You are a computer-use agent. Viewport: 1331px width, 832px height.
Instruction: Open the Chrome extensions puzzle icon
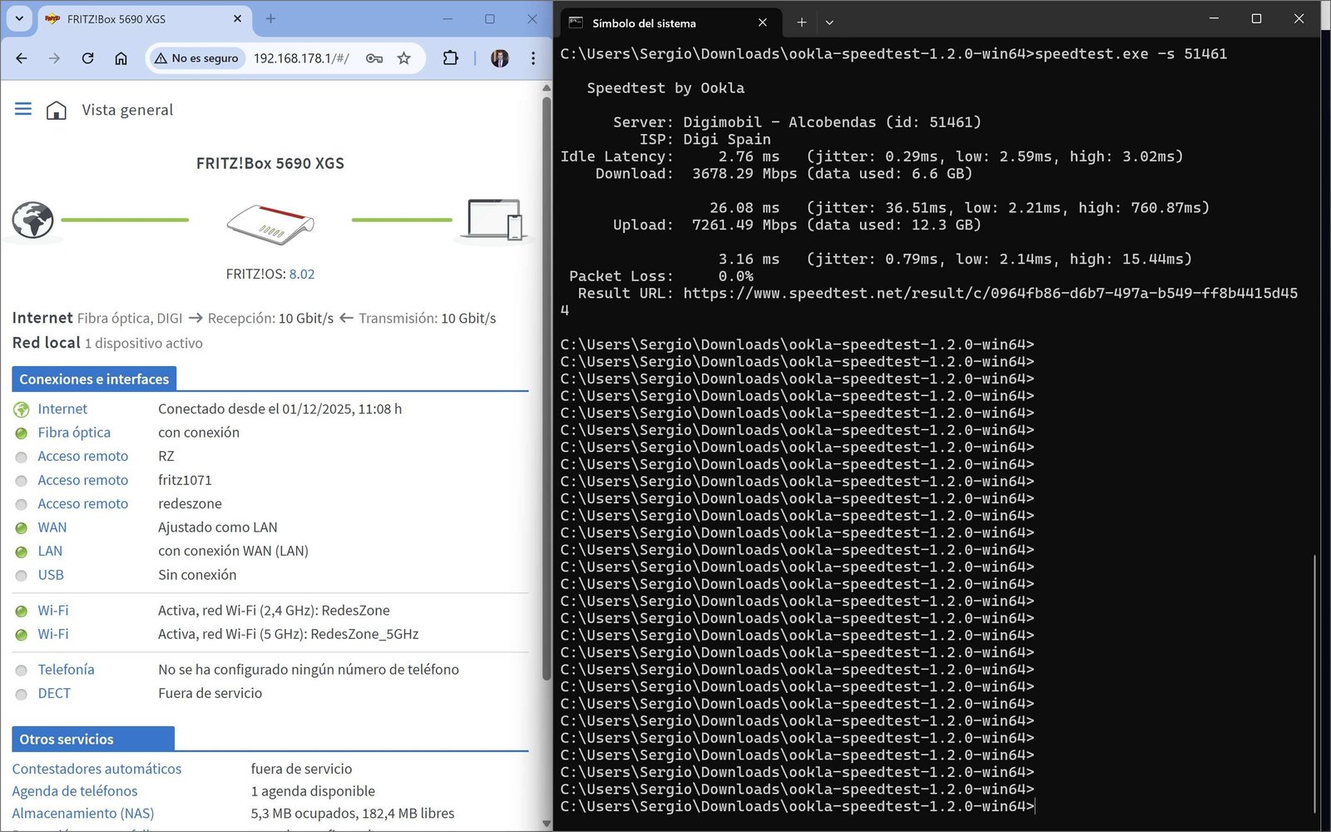(x=451, y=58)
